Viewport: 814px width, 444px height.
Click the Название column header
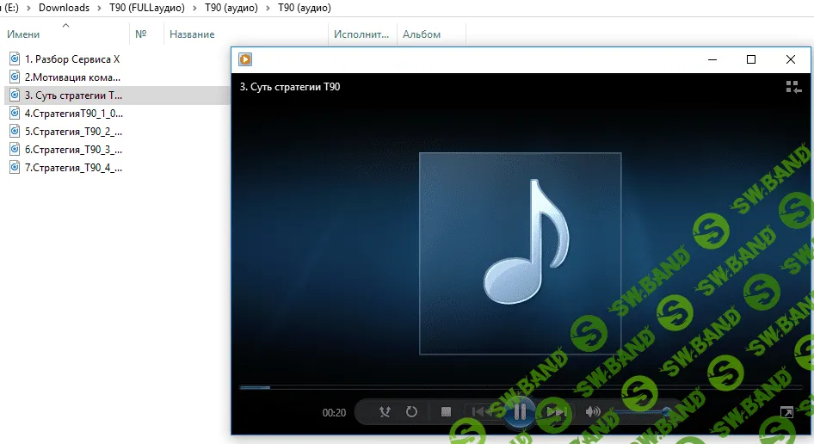point(192,34)
